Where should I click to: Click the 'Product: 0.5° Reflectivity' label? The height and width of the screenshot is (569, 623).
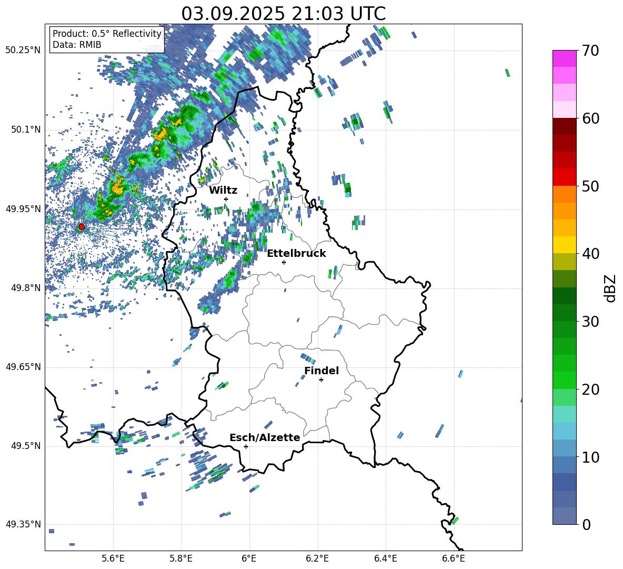point(107,34)
